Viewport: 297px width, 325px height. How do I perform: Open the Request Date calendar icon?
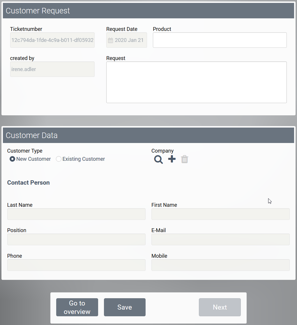click(x=110, y=40)
